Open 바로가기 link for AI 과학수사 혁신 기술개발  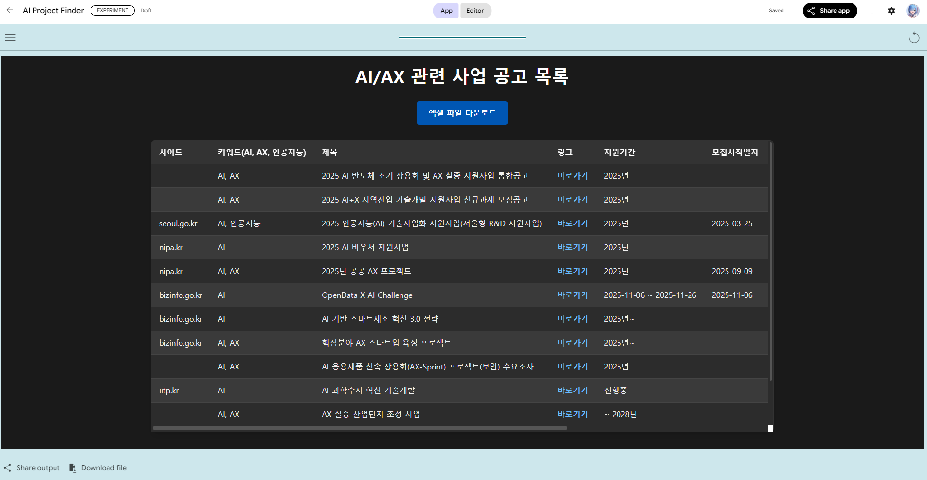click(x=572, y=390)
